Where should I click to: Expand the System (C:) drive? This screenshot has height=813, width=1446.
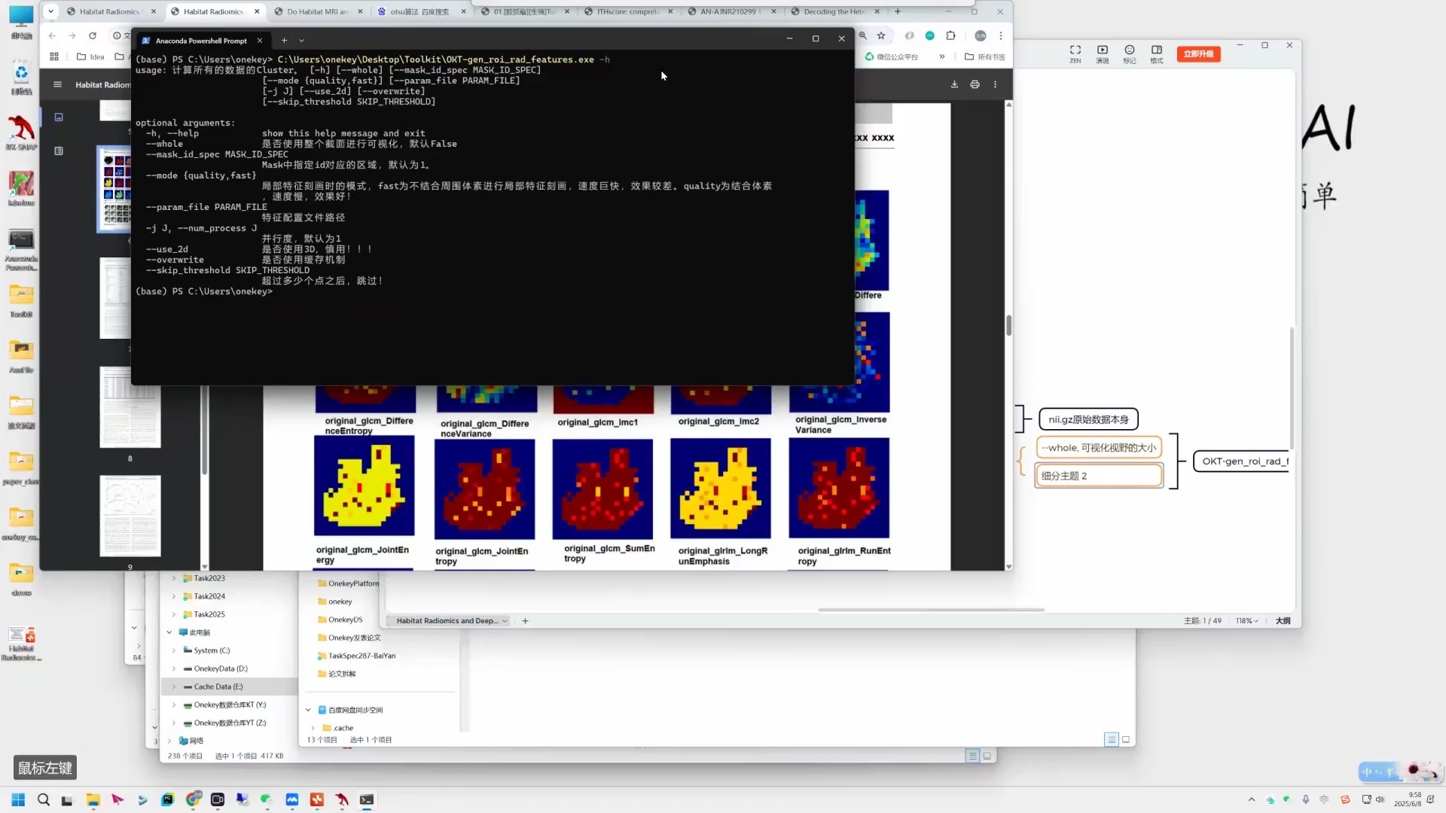[174, 650]
